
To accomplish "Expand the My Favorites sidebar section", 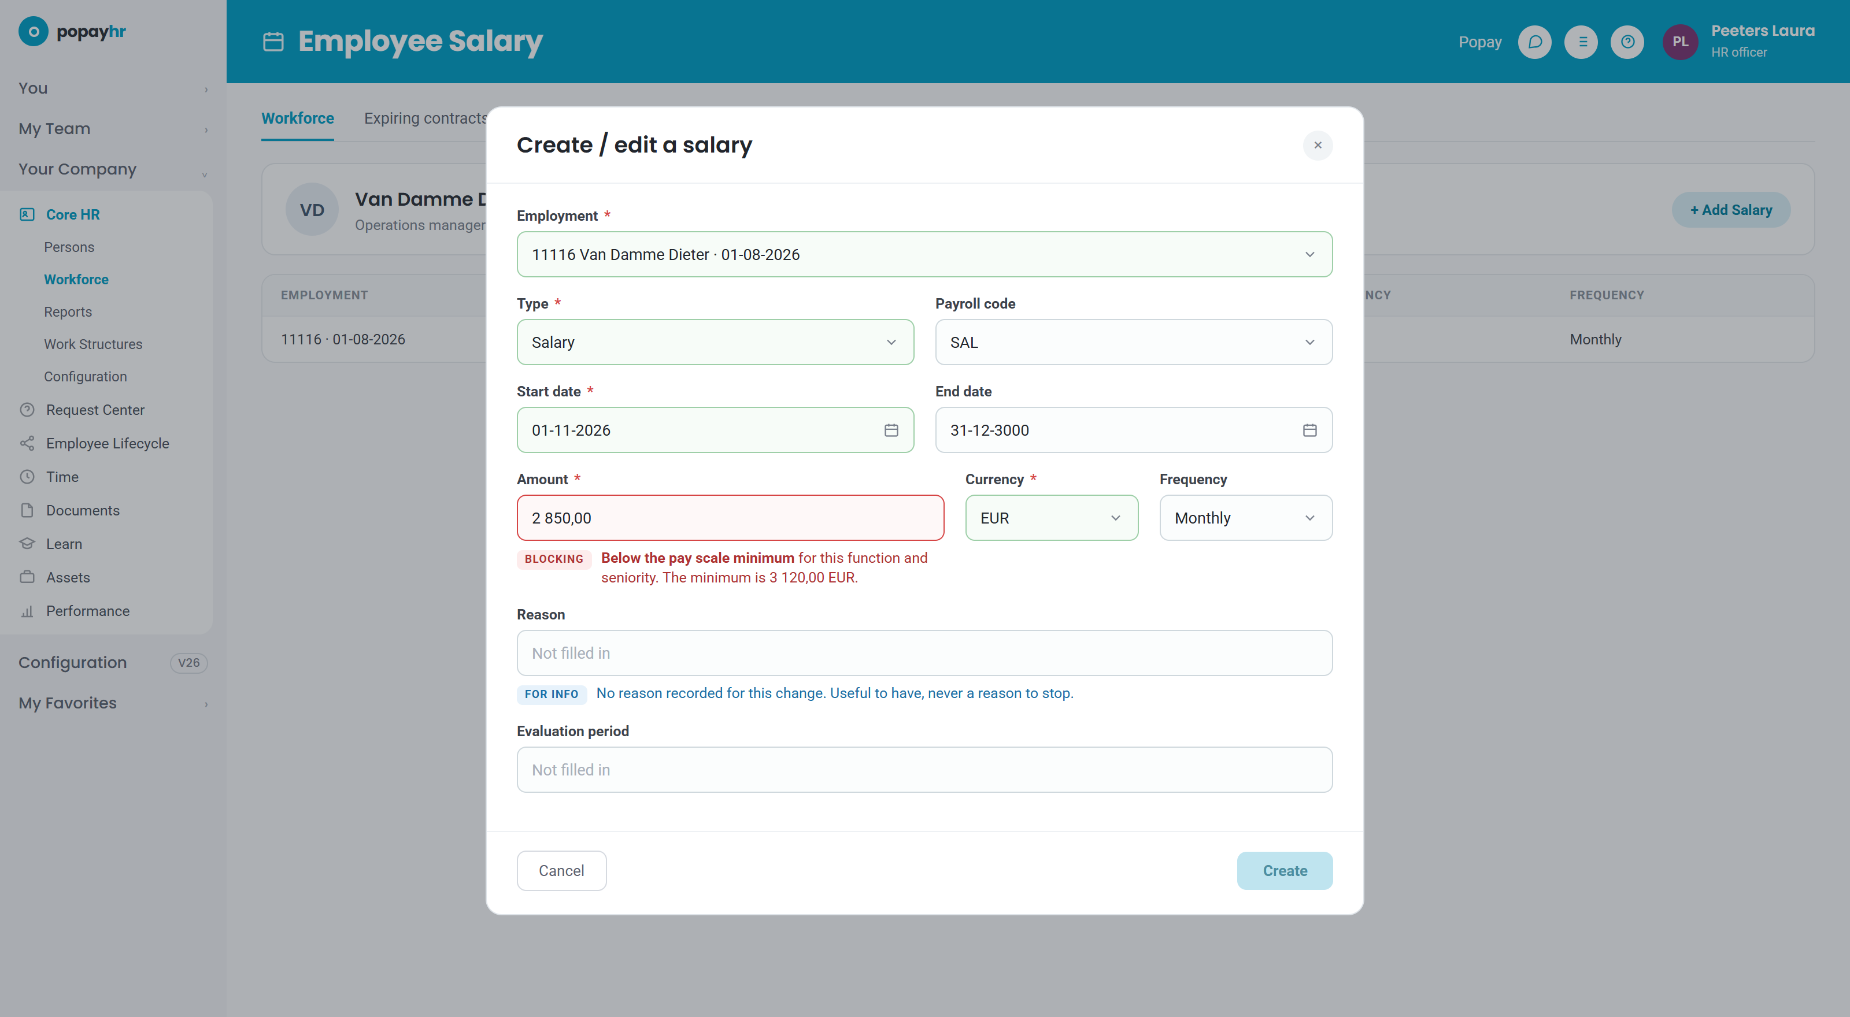I will [113, 703].
